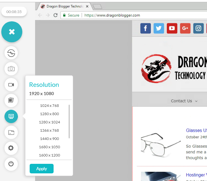
Task: Open the Facebook social icon
Action: [145, 28]
